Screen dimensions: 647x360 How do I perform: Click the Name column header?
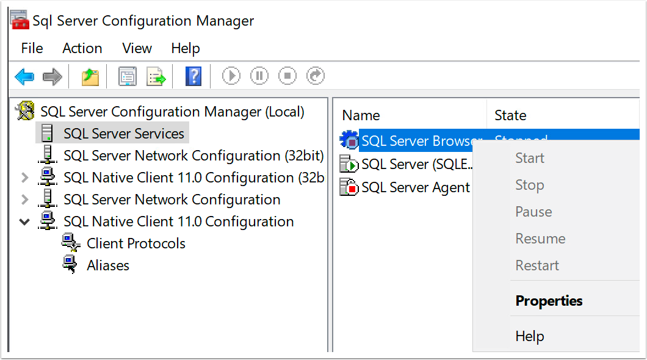pyautogui.click(x=361, y=115)
